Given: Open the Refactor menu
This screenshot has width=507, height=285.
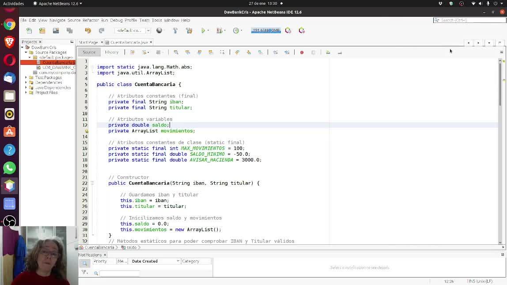Looking at the screenshot, I should pyautogui.click(x=91, y=20).
